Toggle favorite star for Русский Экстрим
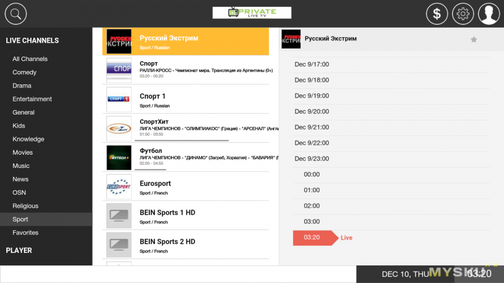Viewport: 504px width, 283px height. click(x=474, y=40)
